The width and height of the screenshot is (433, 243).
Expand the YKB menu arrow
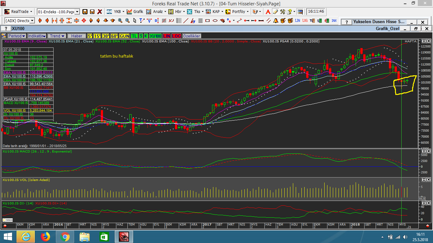coord(123,12)
